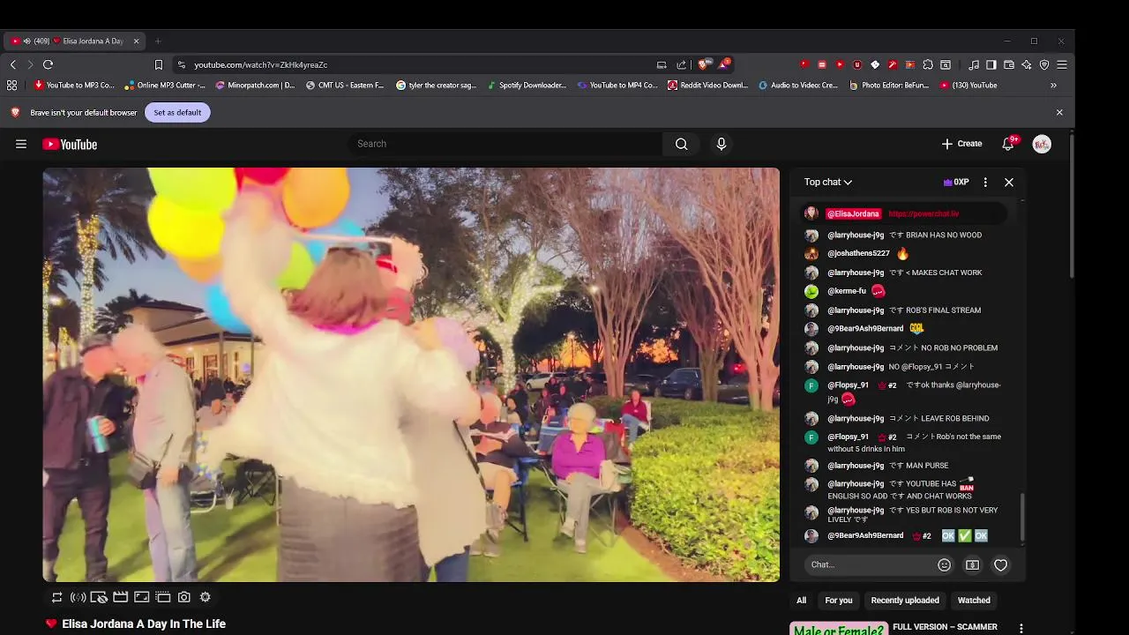Image resolution: width=1129 pixels, height=635 pixels.
Task: Open the YouTube to MP3 Co... bookmark
Action: click(x=74, y=86)
